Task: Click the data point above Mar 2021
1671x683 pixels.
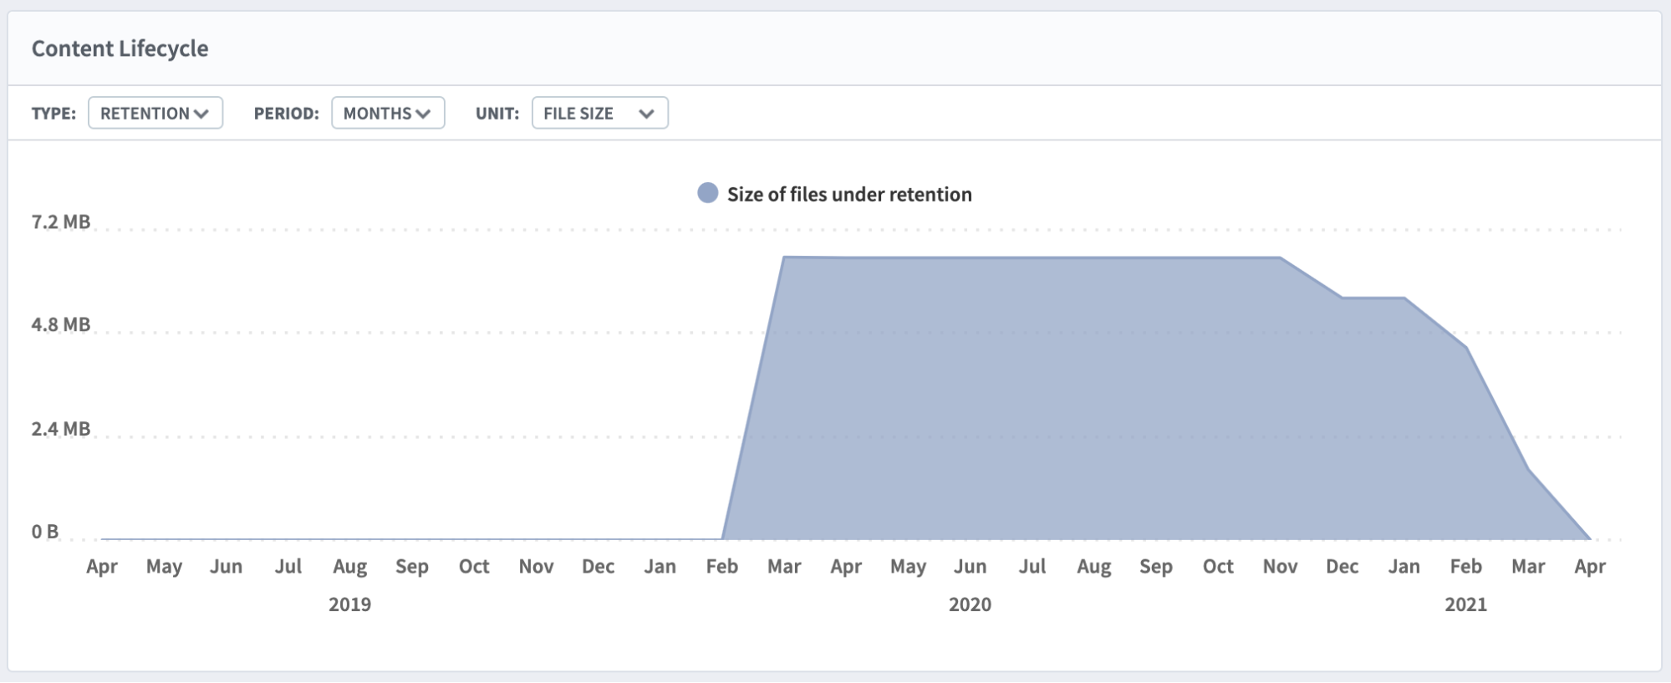Action: pyautogui.click(x=1528, y=469)
